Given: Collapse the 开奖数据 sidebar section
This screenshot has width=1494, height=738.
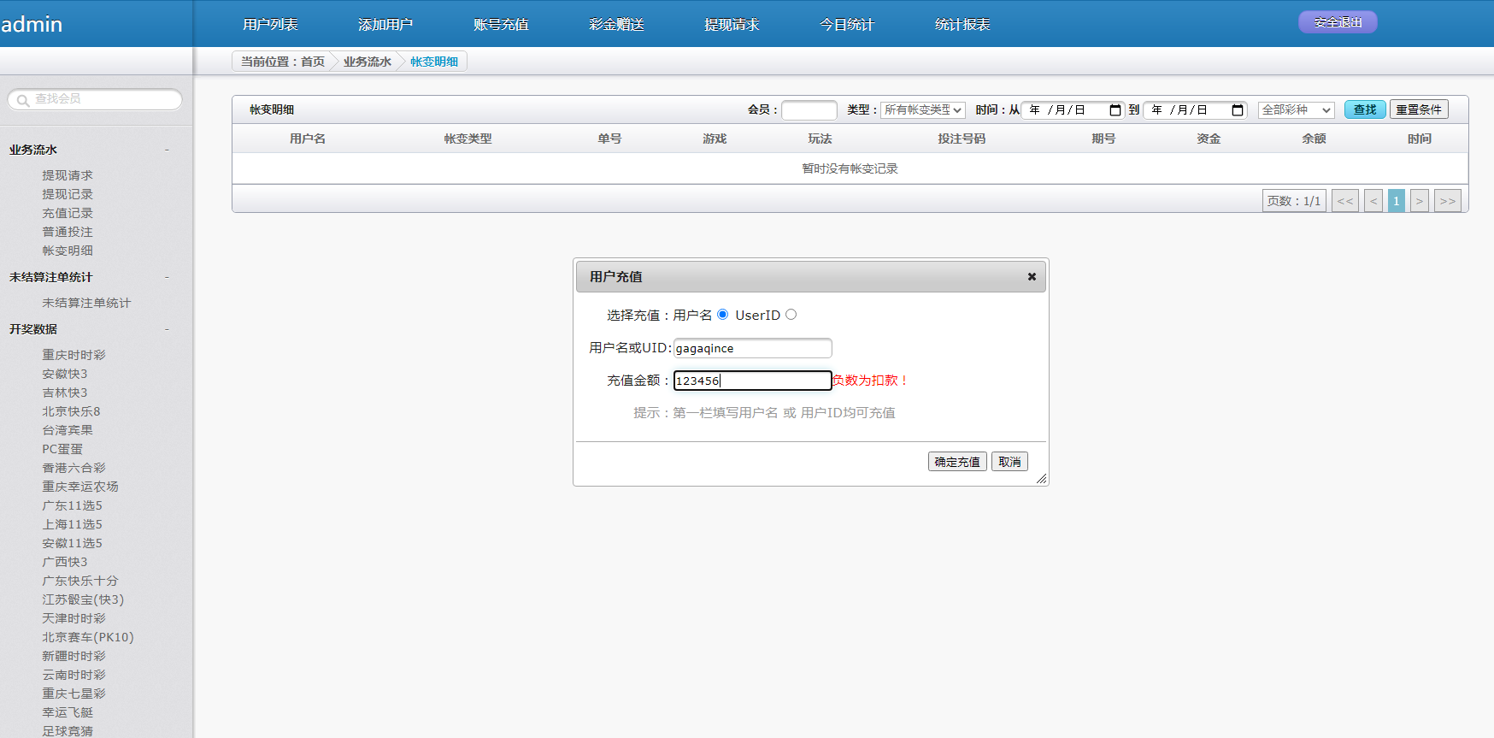Looking at the screenshot, I should (x=167, y=329).
